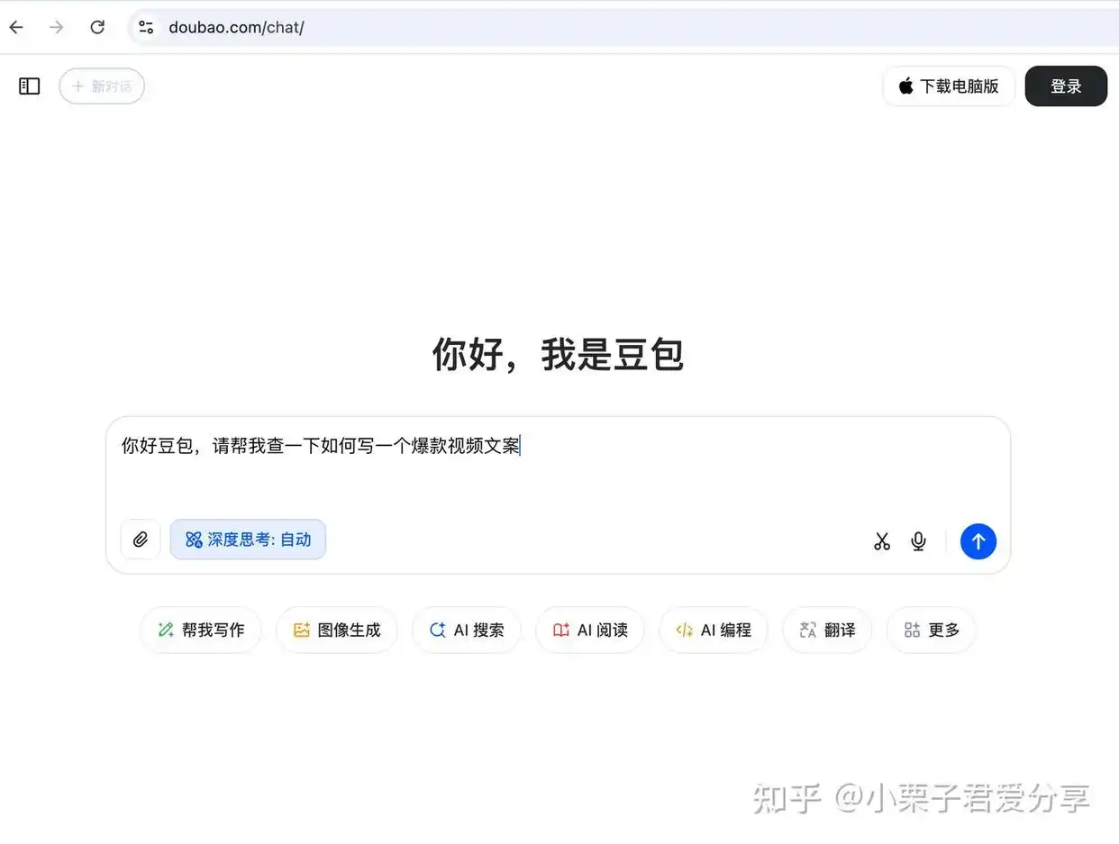Click the microphone icon for voice input
The image size is (1119, 844).
pos(918,540)
